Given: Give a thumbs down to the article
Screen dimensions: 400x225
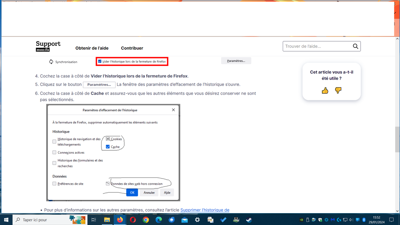Looking at the screenshot, I should pos(338,91).
